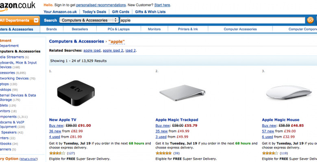Open the Magic Mouse product image

tap(289, 92)
